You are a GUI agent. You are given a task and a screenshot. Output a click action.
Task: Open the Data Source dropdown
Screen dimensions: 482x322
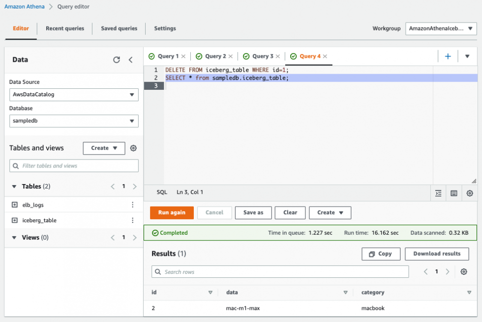(73, 95)
